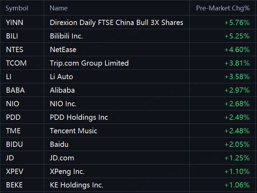The width and height of the screenshot is (257, 193).
Task: Sort by the Name column header
Action: coord(59,8)
